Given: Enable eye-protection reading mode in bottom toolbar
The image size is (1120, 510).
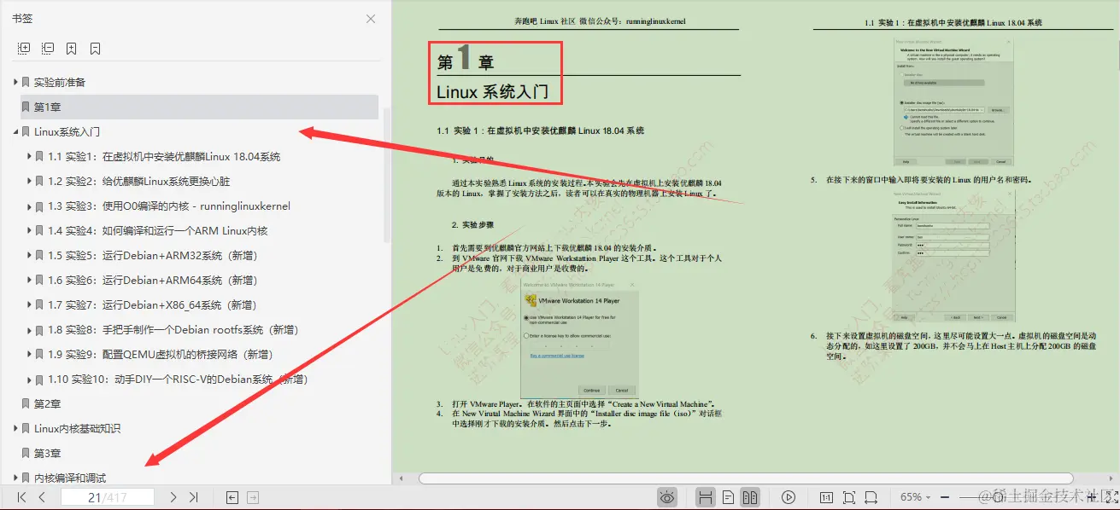Looking at the screenshot, I should 667,496.
